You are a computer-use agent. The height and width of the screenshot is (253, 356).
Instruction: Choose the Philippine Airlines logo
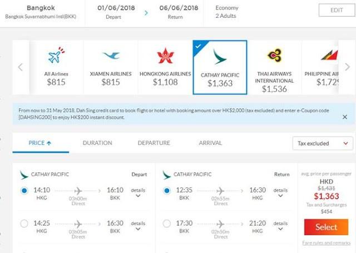[x=330, y=55]
